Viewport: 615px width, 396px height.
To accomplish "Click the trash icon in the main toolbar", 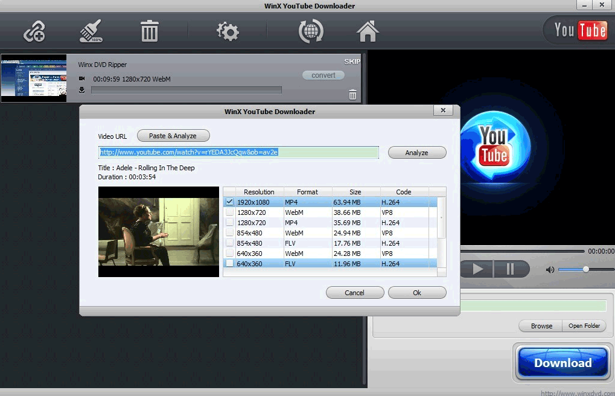I will [148, 31].
